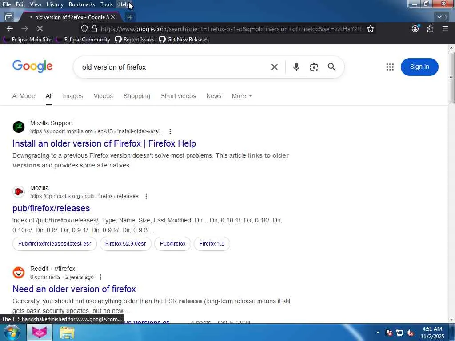This screenshot has width=455, height=341.
Task: Click the Reddit favicon
Action: click(x=19, y=273)
